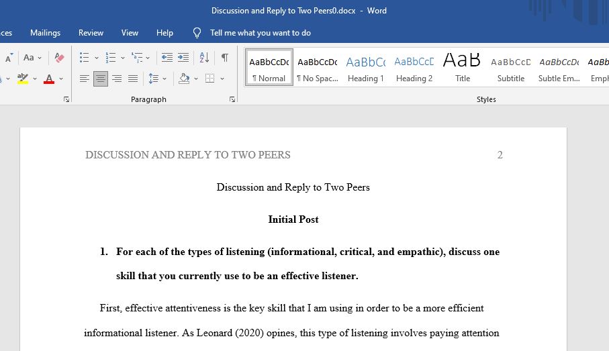609x351 pixels.
Task: Open Paragraph settings dialog launcher
Action: (x=232, y=99)
